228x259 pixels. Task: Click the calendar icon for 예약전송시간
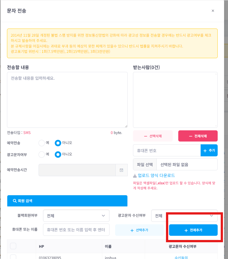pos(121,170)
